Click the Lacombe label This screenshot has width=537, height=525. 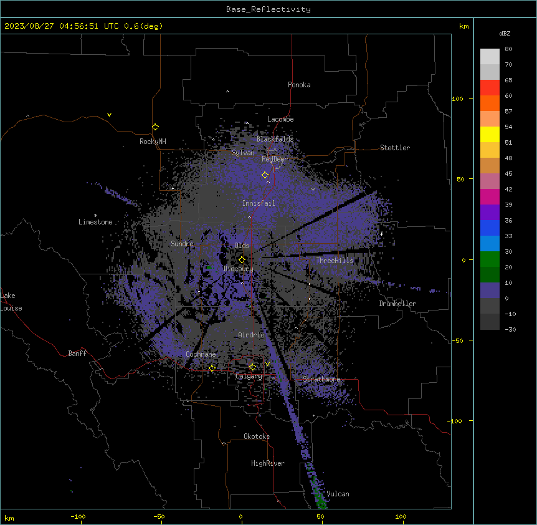[x=280, y=119]
